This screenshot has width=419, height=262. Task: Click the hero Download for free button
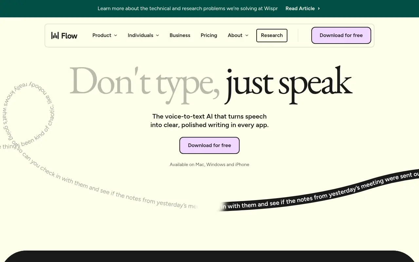pyautogui.click(x=209, y=145)
